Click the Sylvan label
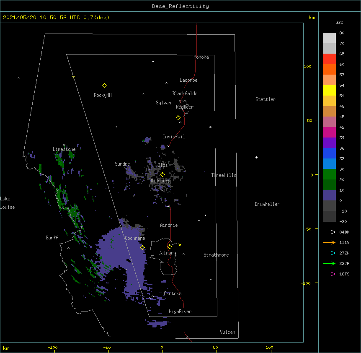Viewport: 361px width, 353px height. click(x=163, y=103)
